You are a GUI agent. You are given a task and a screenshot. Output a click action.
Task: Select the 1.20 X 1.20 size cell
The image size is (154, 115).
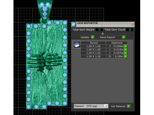93,53
